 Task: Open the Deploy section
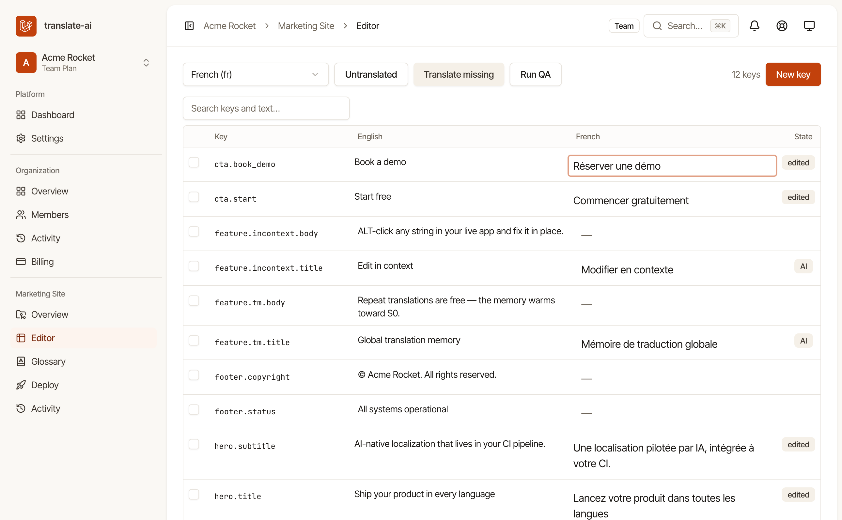[x=83, y=385]
